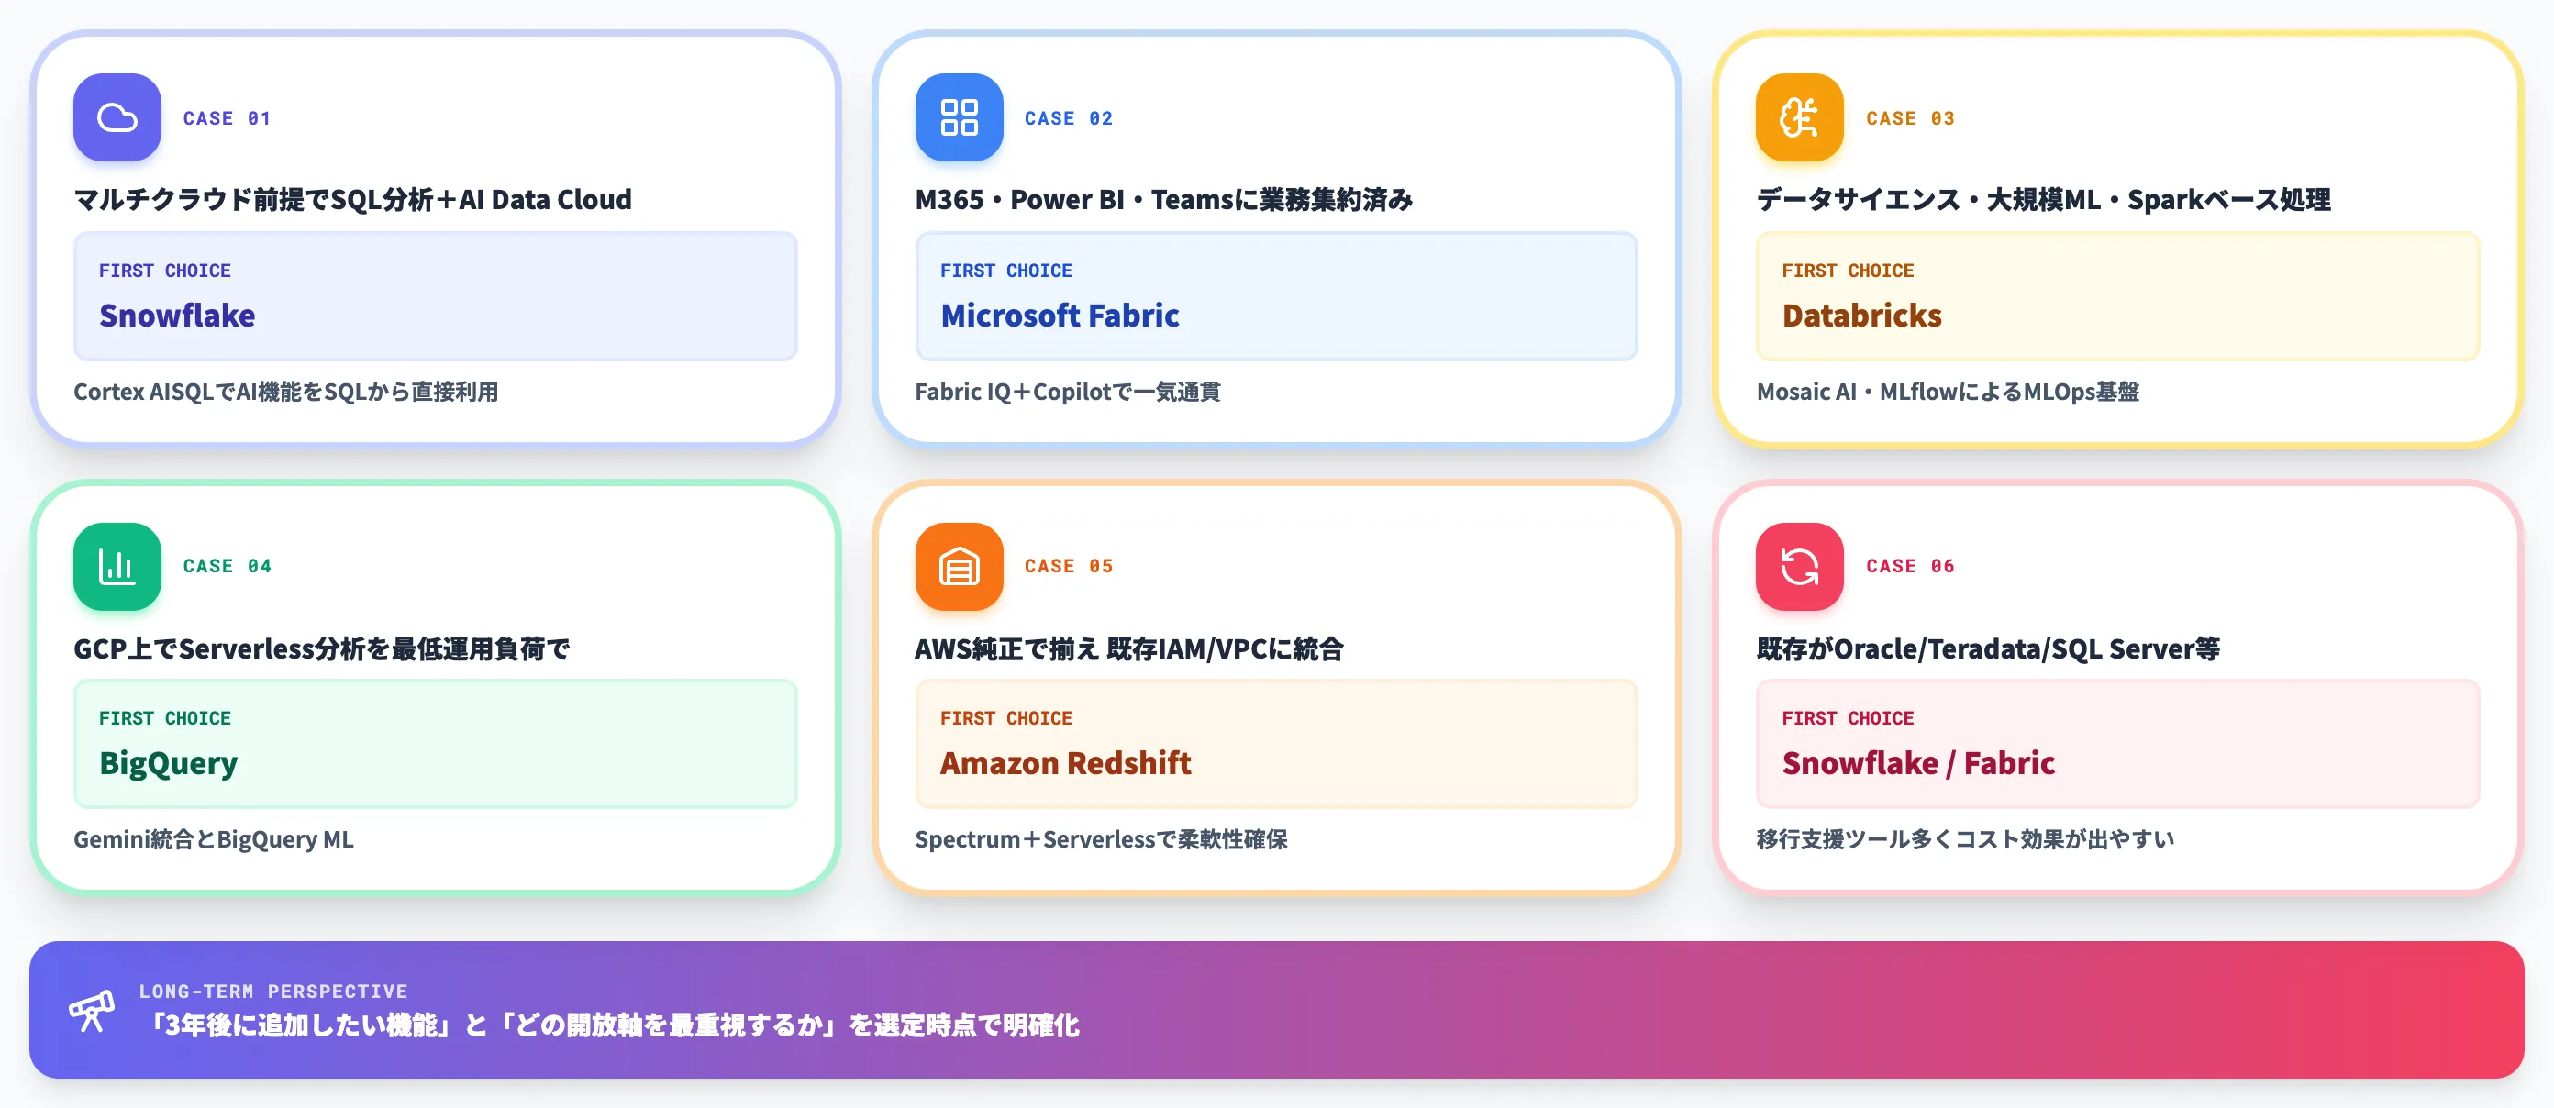Click note Cortex AISQLでAI機能をSQLから直接利用

click(x=285, y=392)
